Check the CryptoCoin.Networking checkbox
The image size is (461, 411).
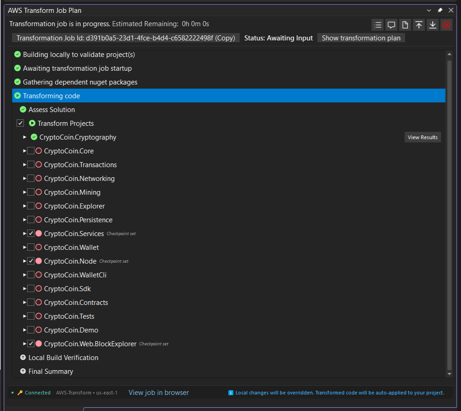(x=31, y=179)
